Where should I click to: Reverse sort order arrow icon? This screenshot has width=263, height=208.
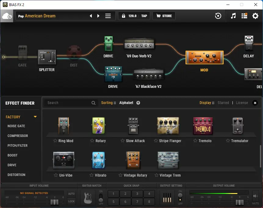pyautogui.click(x=138, y=103)
